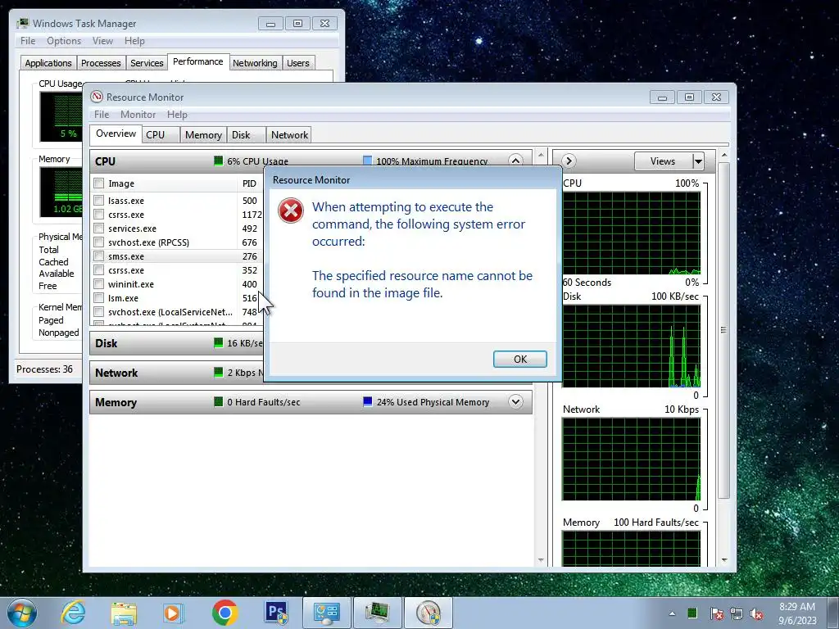Open Task Manager Applications tab
The width and height of the screenshot is (839, 629).
pos(48,63)
